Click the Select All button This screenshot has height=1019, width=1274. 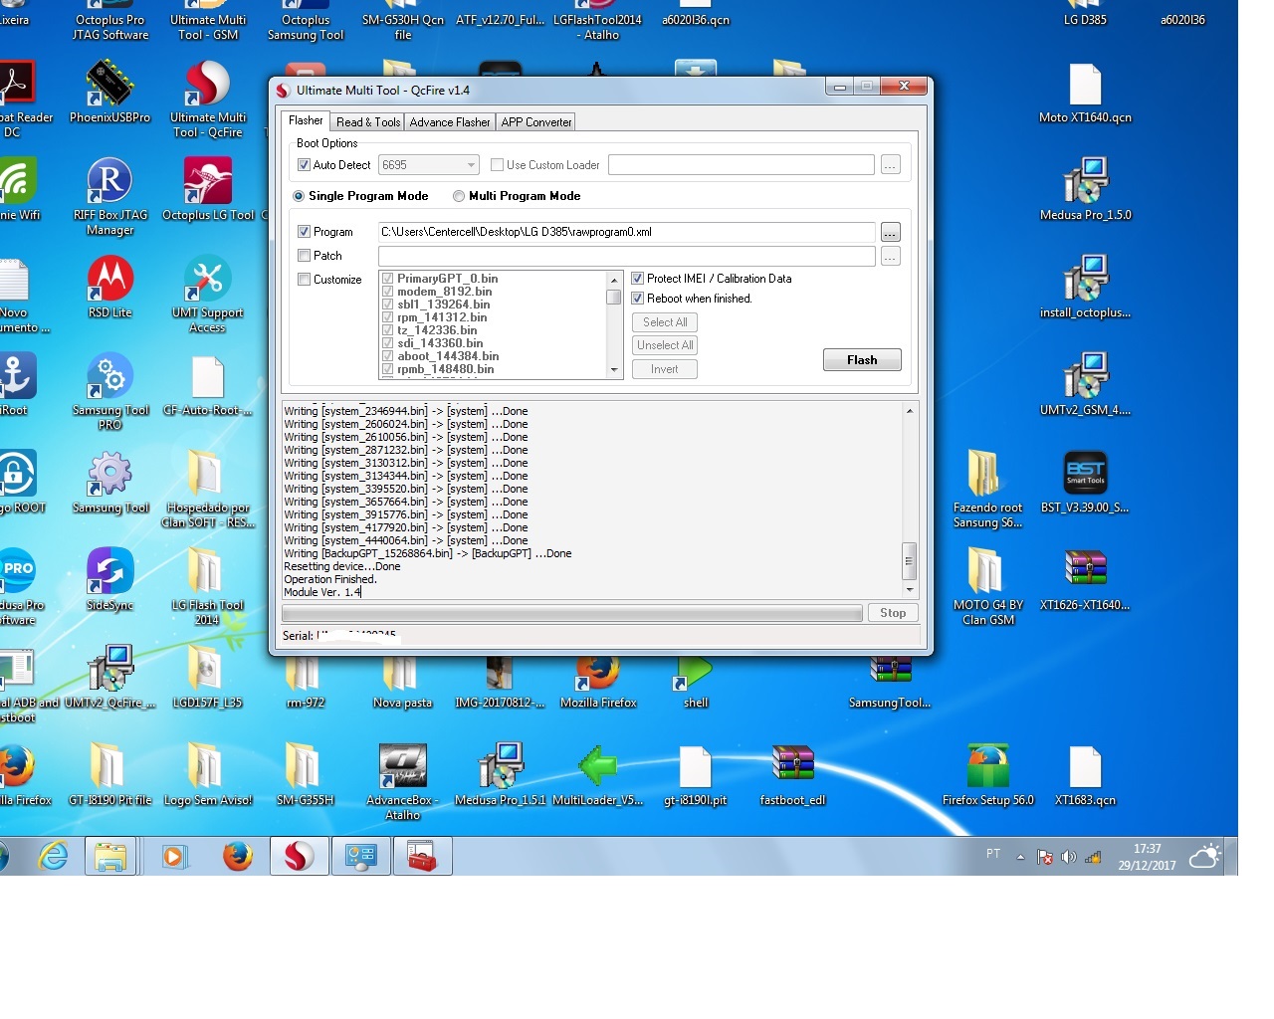(665, 322)
